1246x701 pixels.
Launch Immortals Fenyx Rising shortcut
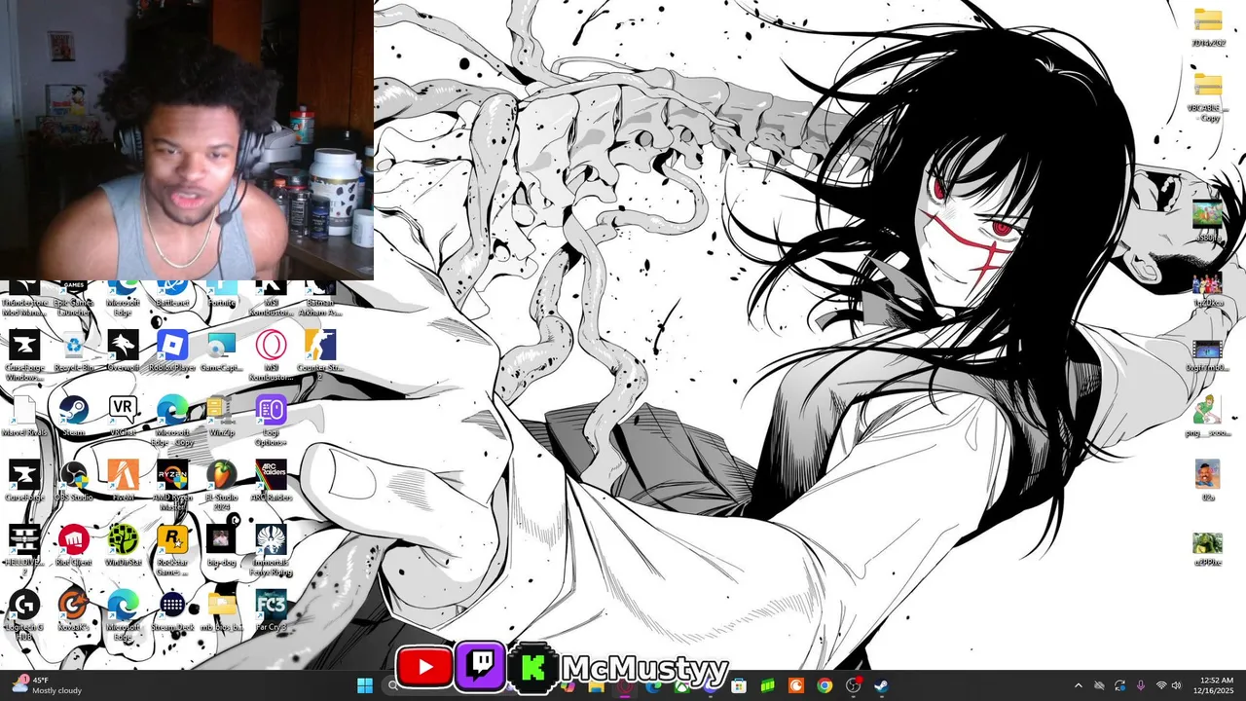click(x=271, y=550)
